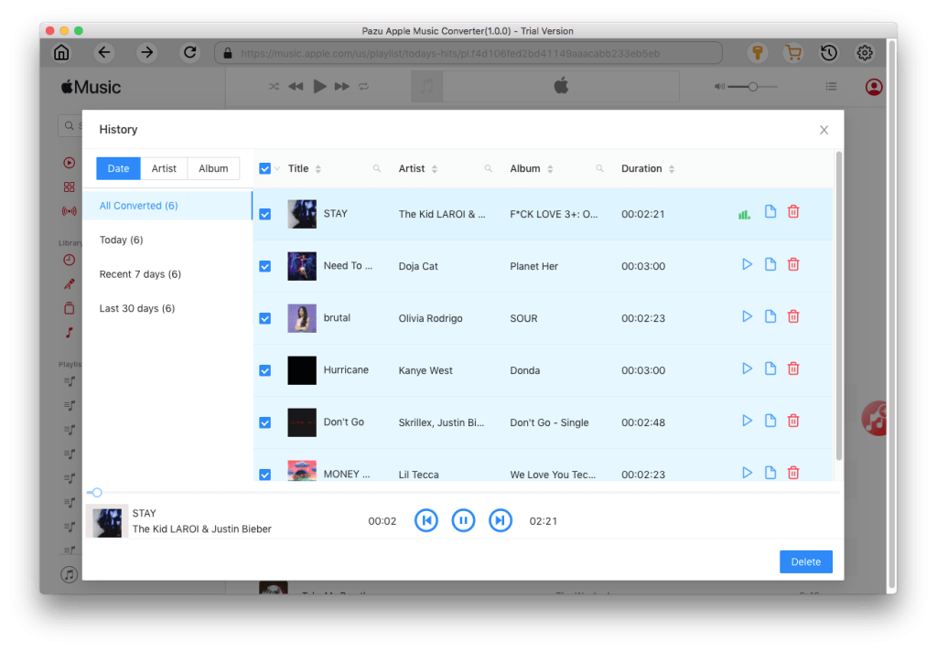Image resolution: width=937 pixels, height=651 pixels.
Task: Select Today (6) filter
Action: [167, 240]
